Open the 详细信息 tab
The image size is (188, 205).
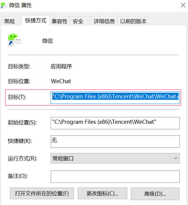point(104,21)
